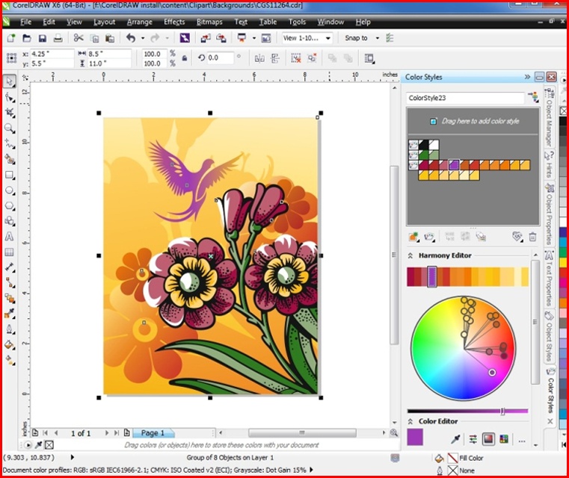Click the Copy icon
Image resolution: width=569 pixels, height=478 pixels.
(94, 37)
